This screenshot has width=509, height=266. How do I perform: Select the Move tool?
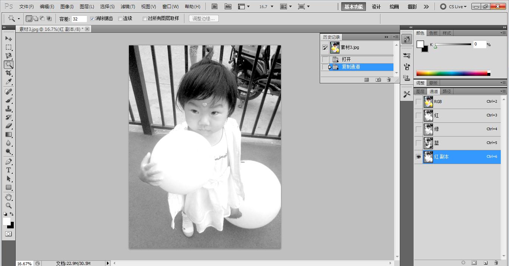click(8, 38)
